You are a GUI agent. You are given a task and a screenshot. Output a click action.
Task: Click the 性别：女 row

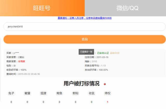11,66
